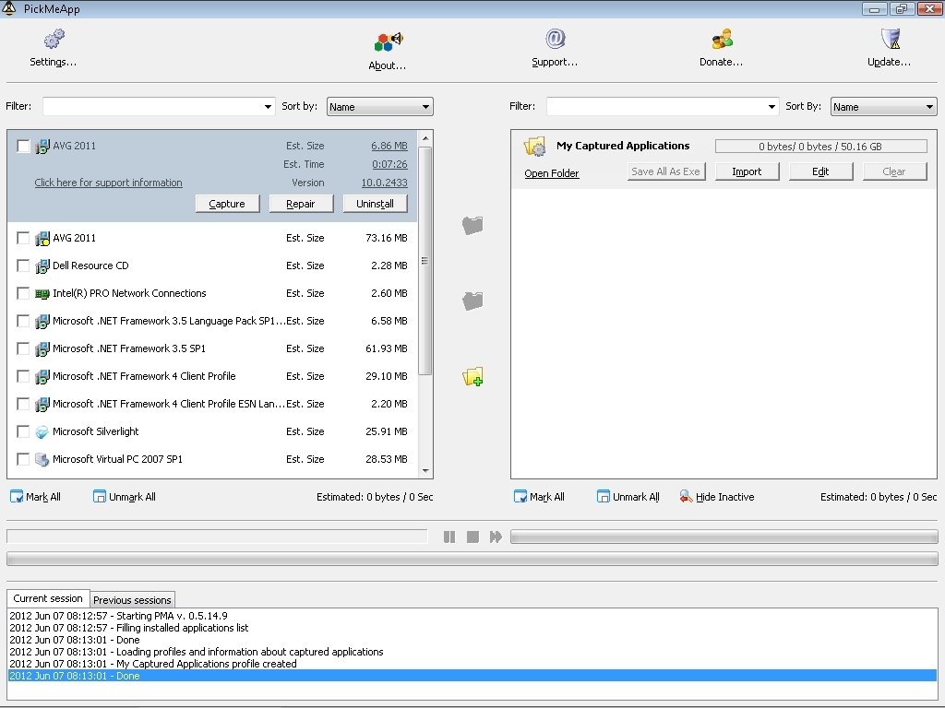Click the middle gray folder transfer icon
Viewport: 945px width, 708px height.
[472, 301]
